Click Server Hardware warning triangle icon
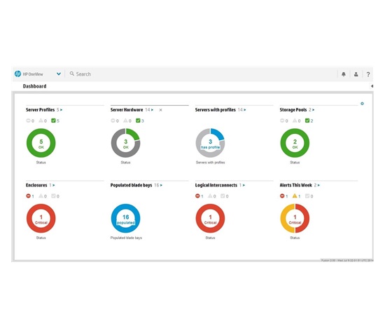The width and height of the screenshot is (385, 328). click(125, 121)
